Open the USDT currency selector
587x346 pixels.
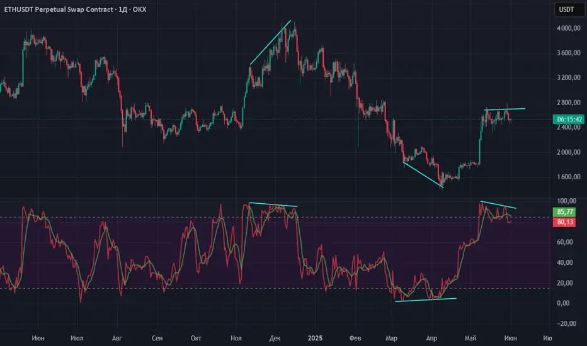click(566, 9)
